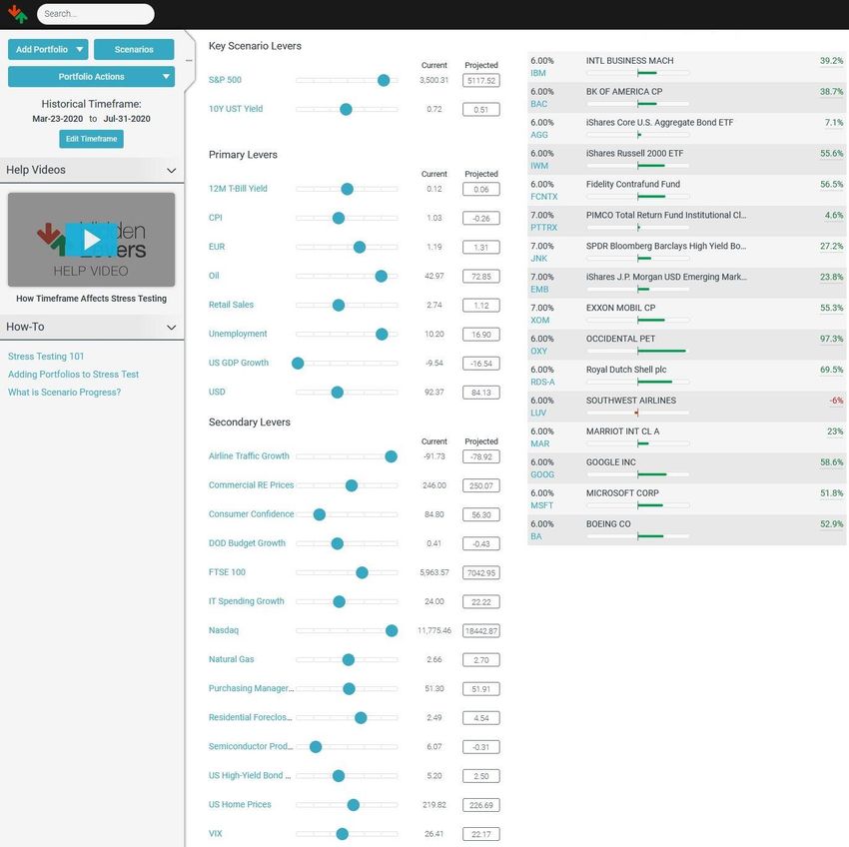Click the IT Spending Growth lever link
The width and height of the screenshot is (849, 847).
coord(247,601)
